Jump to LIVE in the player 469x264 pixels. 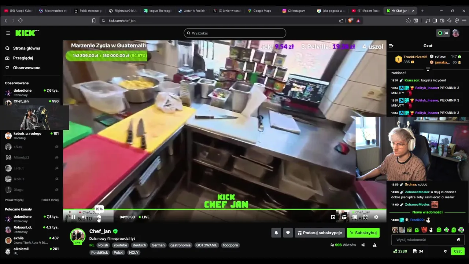[x=144, y=217]
